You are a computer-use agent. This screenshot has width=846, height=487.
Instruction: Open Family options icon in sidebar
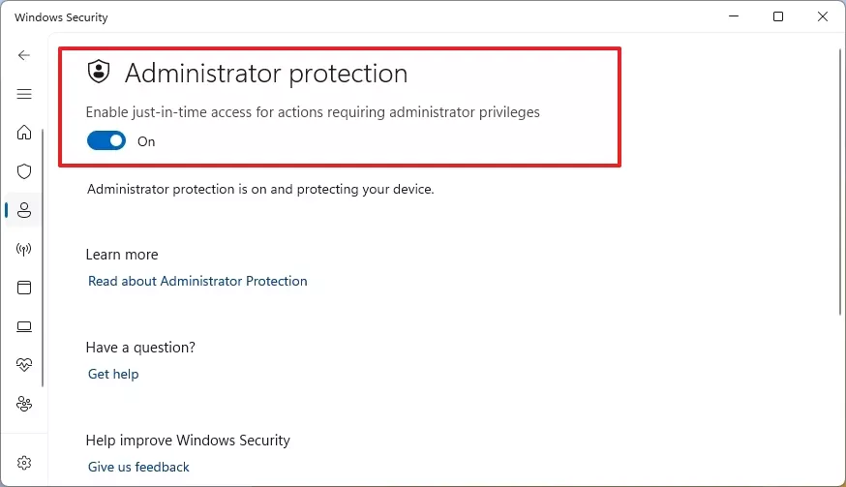pos(24,404)
